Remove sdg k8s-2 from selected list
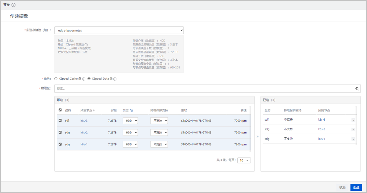 [353, 130]
